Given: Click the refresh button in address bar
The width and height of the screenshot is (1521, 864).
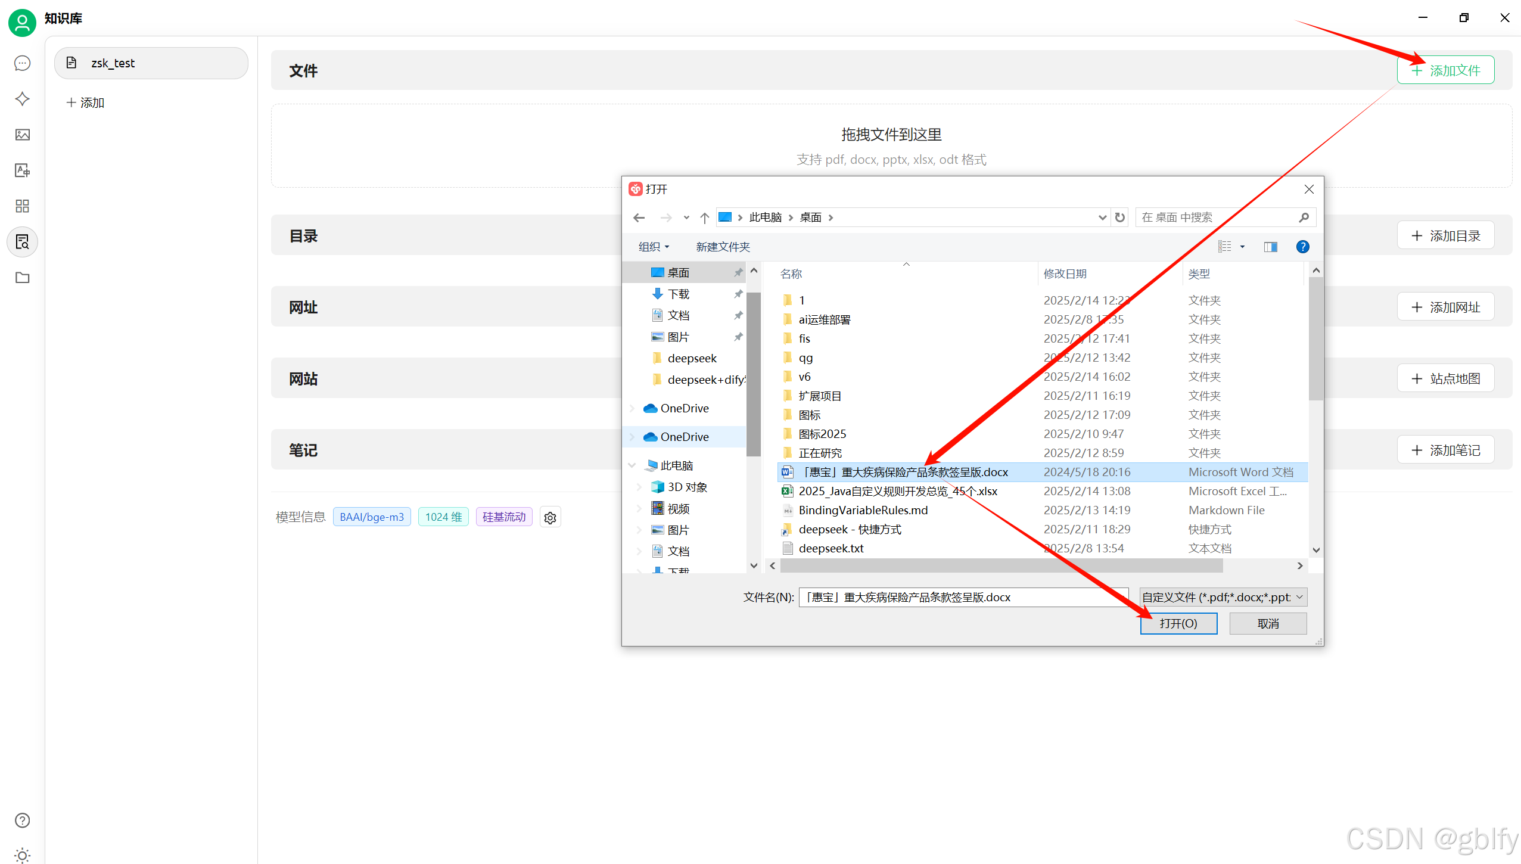Looking at the screenshot, I should (x=1120, y=217).
